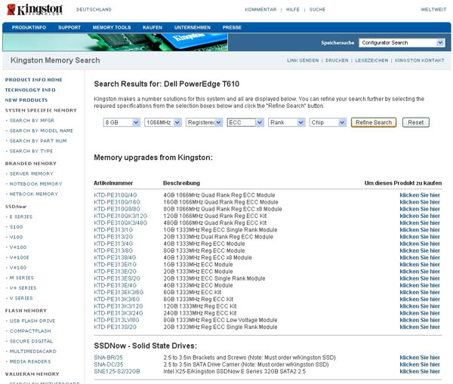The image size is (453, 384).
Task: Open the M SERIES SSD link
Action: click(22, 278)
